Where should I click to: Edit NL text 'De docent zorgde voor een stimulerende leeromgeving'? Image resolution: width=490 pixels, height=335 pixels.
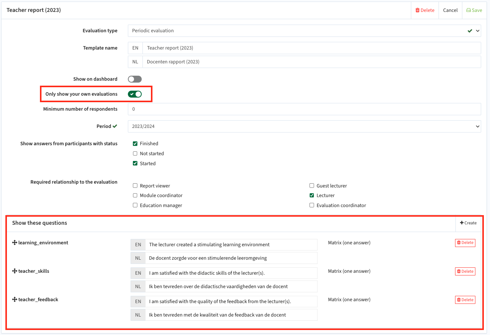(231, 258)
